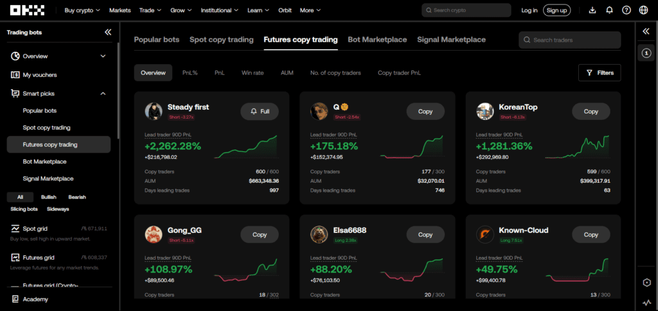The image size is (658, 311).
Task: Focus the Search crypto field
Action: pos(467,10)
